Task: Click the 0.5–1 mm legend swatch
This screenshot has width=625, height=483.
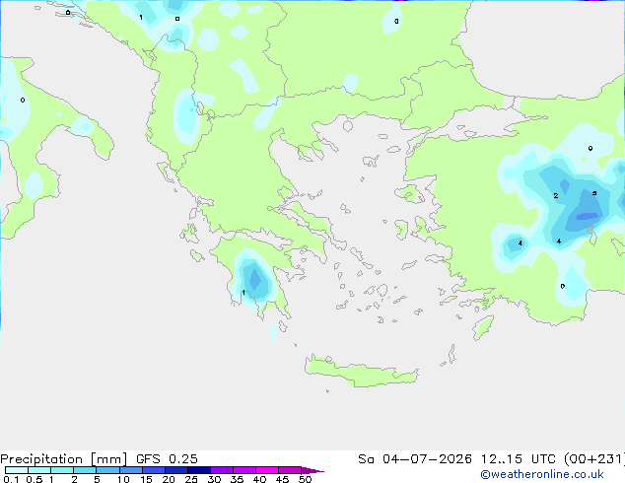Action: click(x=39, y=470)
